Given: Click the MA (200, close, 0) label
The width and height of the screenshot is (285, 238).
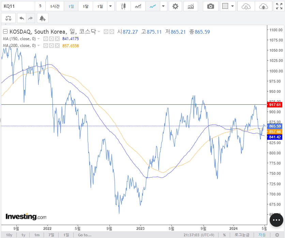Looking at the screenshot, I should point(19,46).
